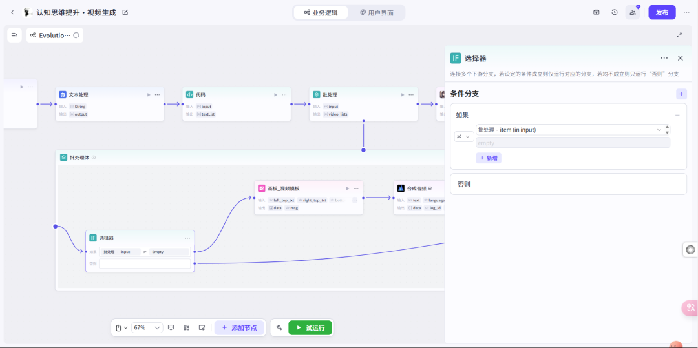Click the edit project name pencil icon
This screenshot has width=698, height=348.
click(x=125, y=12)
